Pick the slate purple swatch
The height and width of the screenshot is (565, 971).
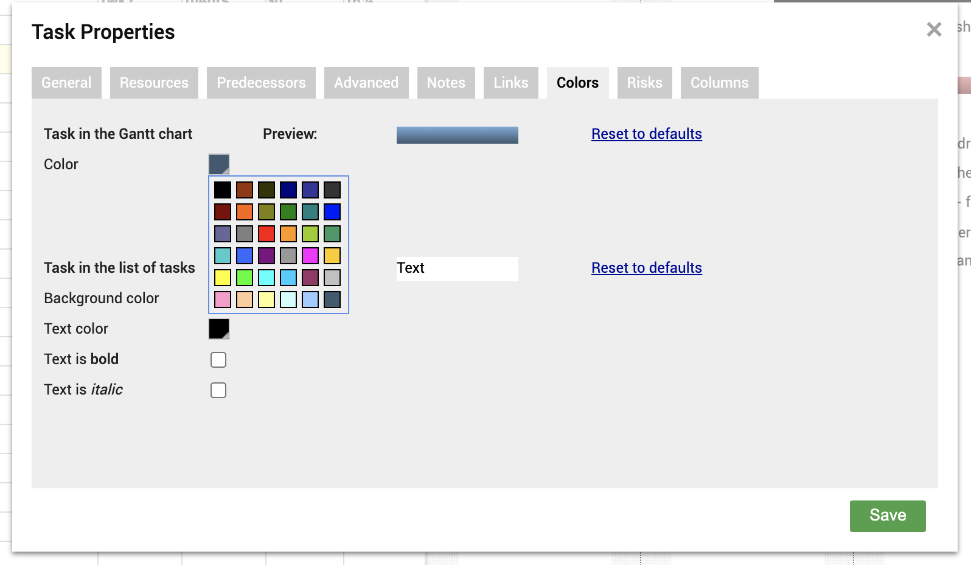(x=223, y=234)
